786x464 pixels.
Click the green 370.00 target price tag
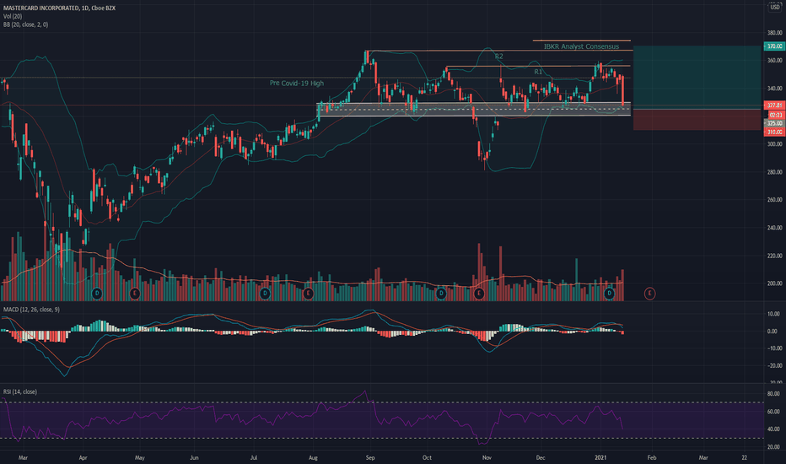point(774,46)
